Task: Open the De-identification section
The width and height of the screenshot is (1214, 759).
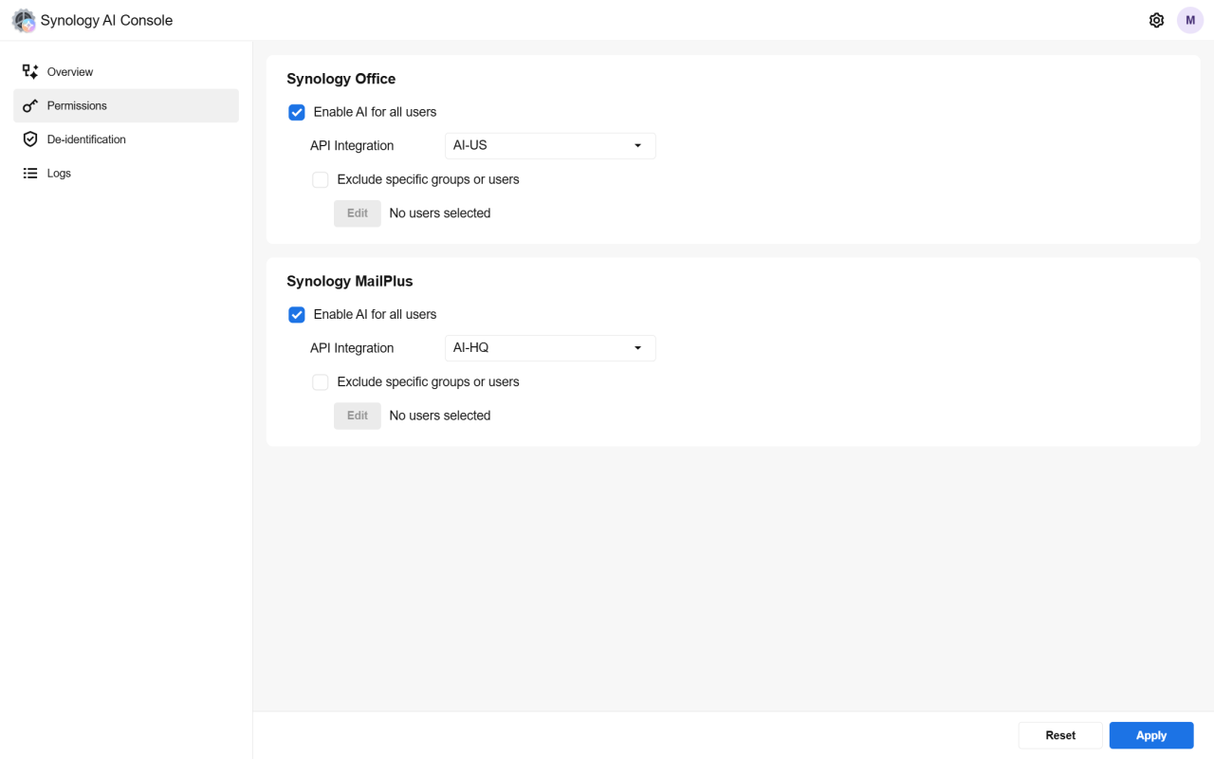Action: click(x=86, y=139)
